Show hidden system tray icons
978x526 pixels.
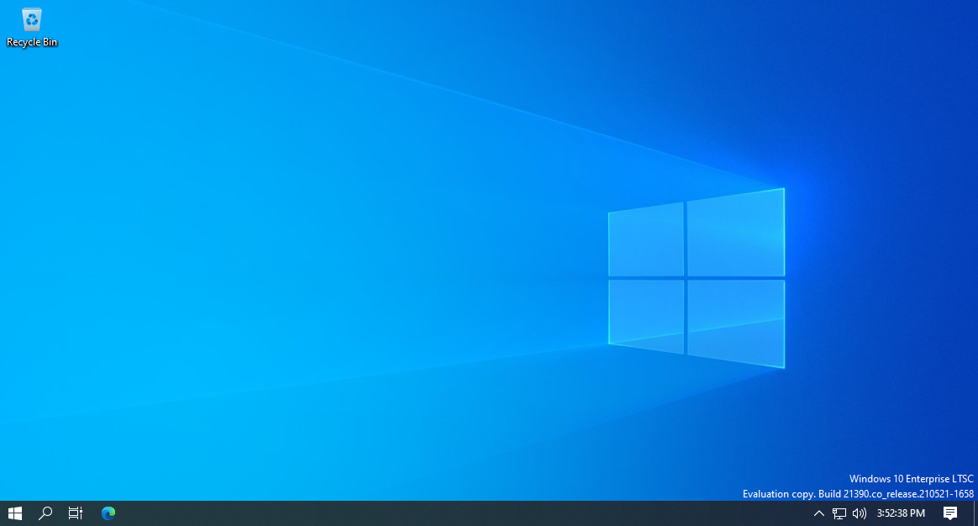coord(819,513)
